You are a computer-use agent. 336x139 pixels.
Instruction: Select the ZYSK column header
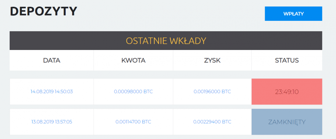[212, 61]
